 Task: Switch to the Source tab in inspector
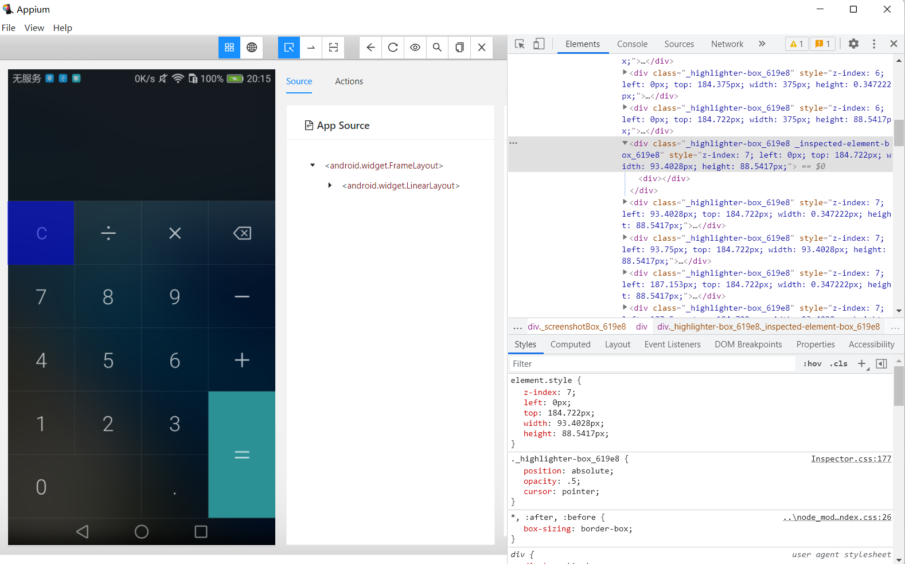pyautogui.click(x=299, y=81)
